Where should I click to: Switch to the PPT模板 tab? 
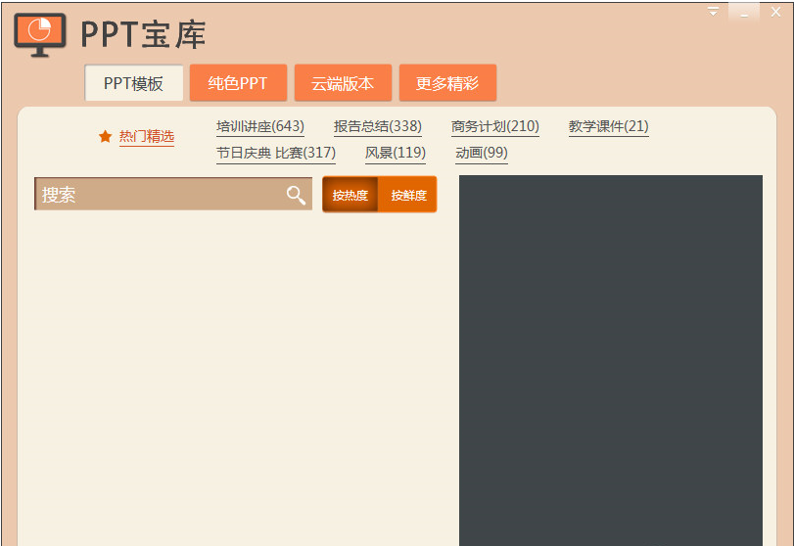(x=134, y=83)
